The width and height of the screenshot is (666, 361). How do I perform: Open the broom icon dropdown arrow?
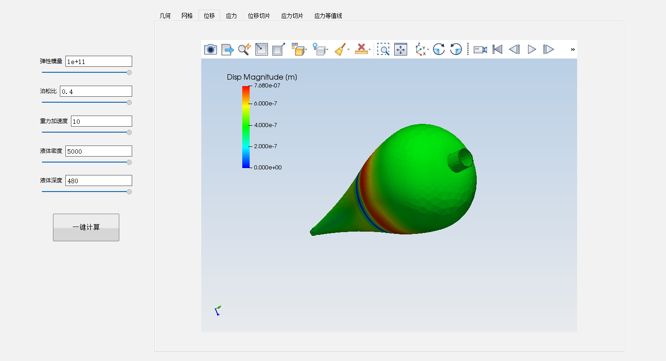pyautogui.click(x=348, y=50)
